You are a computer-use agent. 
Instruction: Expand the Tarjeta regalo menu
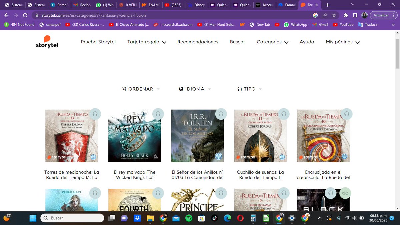(x=147, y=42)
